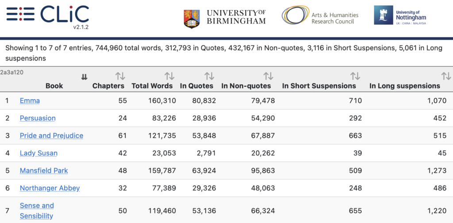This screenshot has width=453, height=223.
Task: Open the Emma book link
Action: (x=30, y=101)
